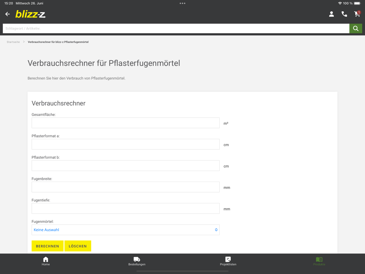This screenshot has height=274, width=365.
Task: Switch to the Home tab
Action: tap(46, 261)
